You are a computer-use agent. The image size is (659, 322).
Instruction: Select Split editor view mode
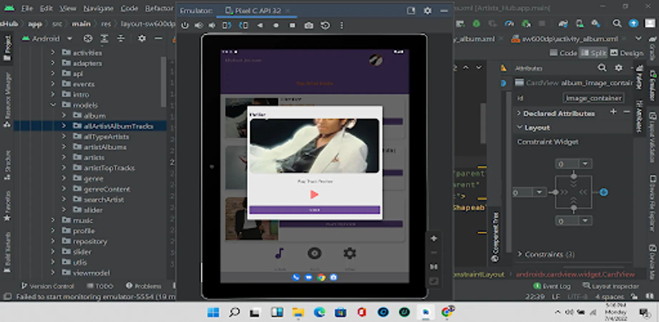point(594,53)
